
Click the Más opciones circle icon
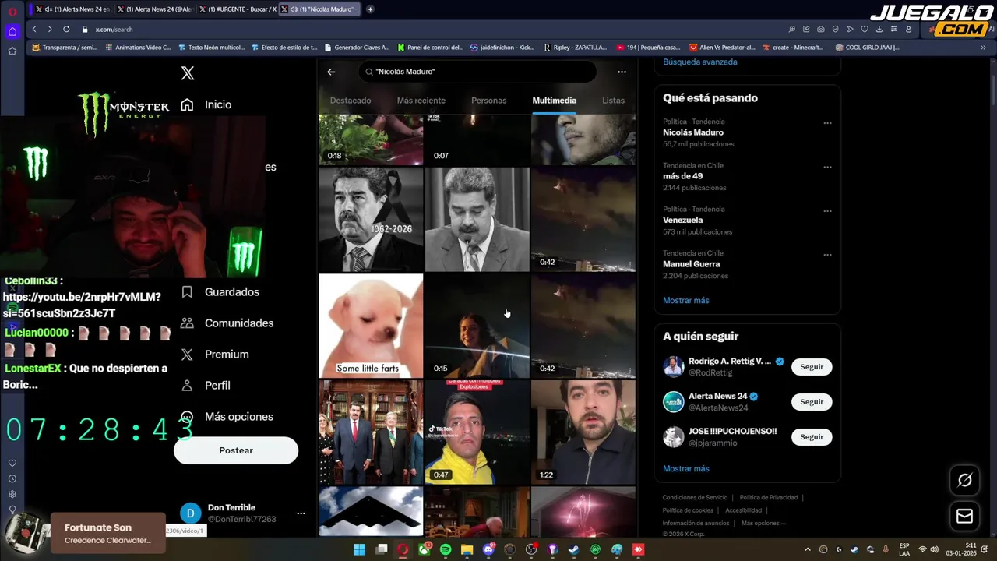(x=187, y=416)
